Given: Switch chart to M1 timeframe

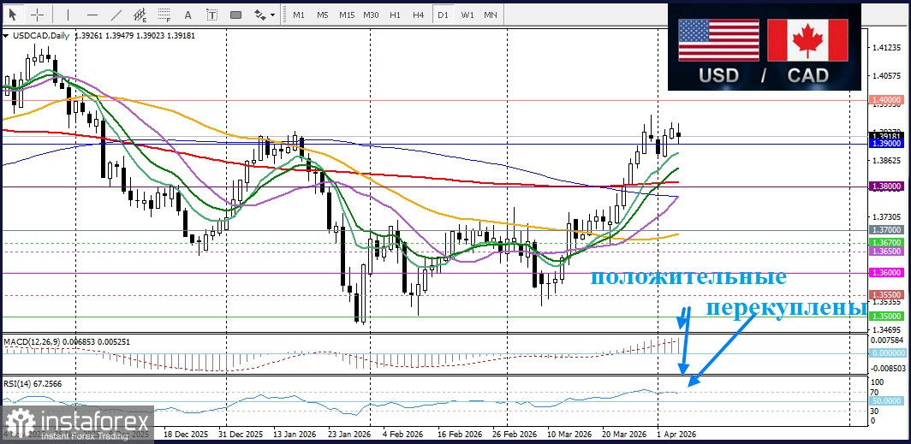Looking at the screenshot, I should pyautogui.click(x=299, y=15).
